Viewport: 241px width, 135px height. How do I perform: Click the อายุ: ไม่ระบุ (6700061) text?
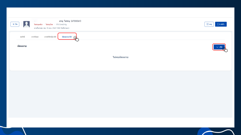[70, 21]
